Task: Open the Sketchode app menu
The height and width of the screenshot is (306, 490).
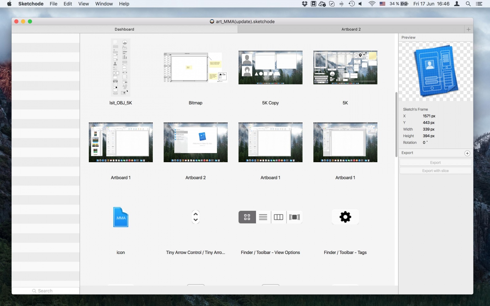Action: (31, 4)
